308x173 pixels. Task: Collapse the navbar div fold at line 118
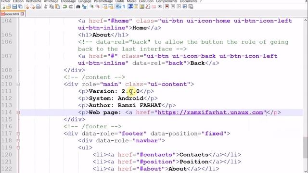pyautogui.click(x=18, y=141)
